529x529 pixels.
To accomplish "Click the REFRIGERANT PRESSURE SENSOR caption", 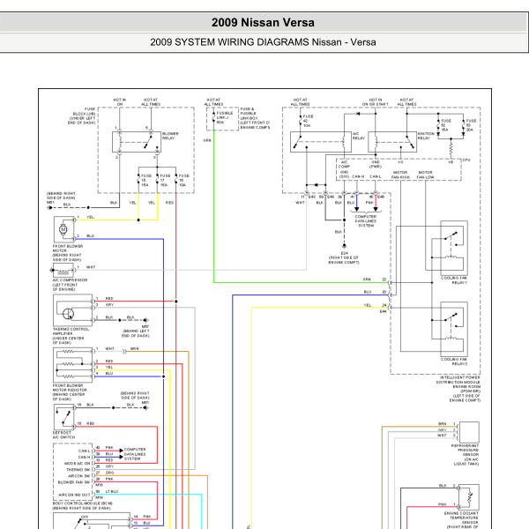I will (465, 454).
